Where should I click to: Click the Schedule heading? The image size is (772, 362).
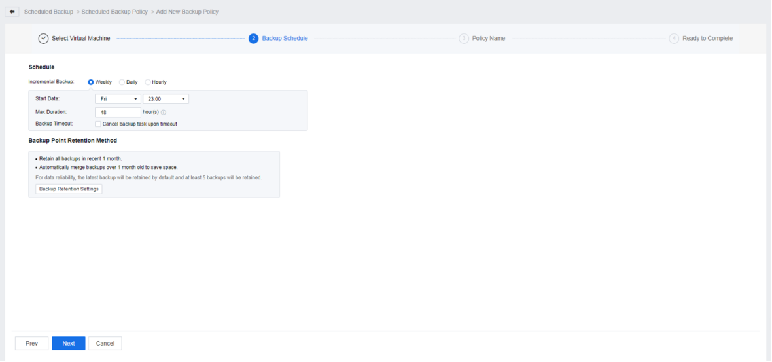pyautogui.click(x=42, y=67)
